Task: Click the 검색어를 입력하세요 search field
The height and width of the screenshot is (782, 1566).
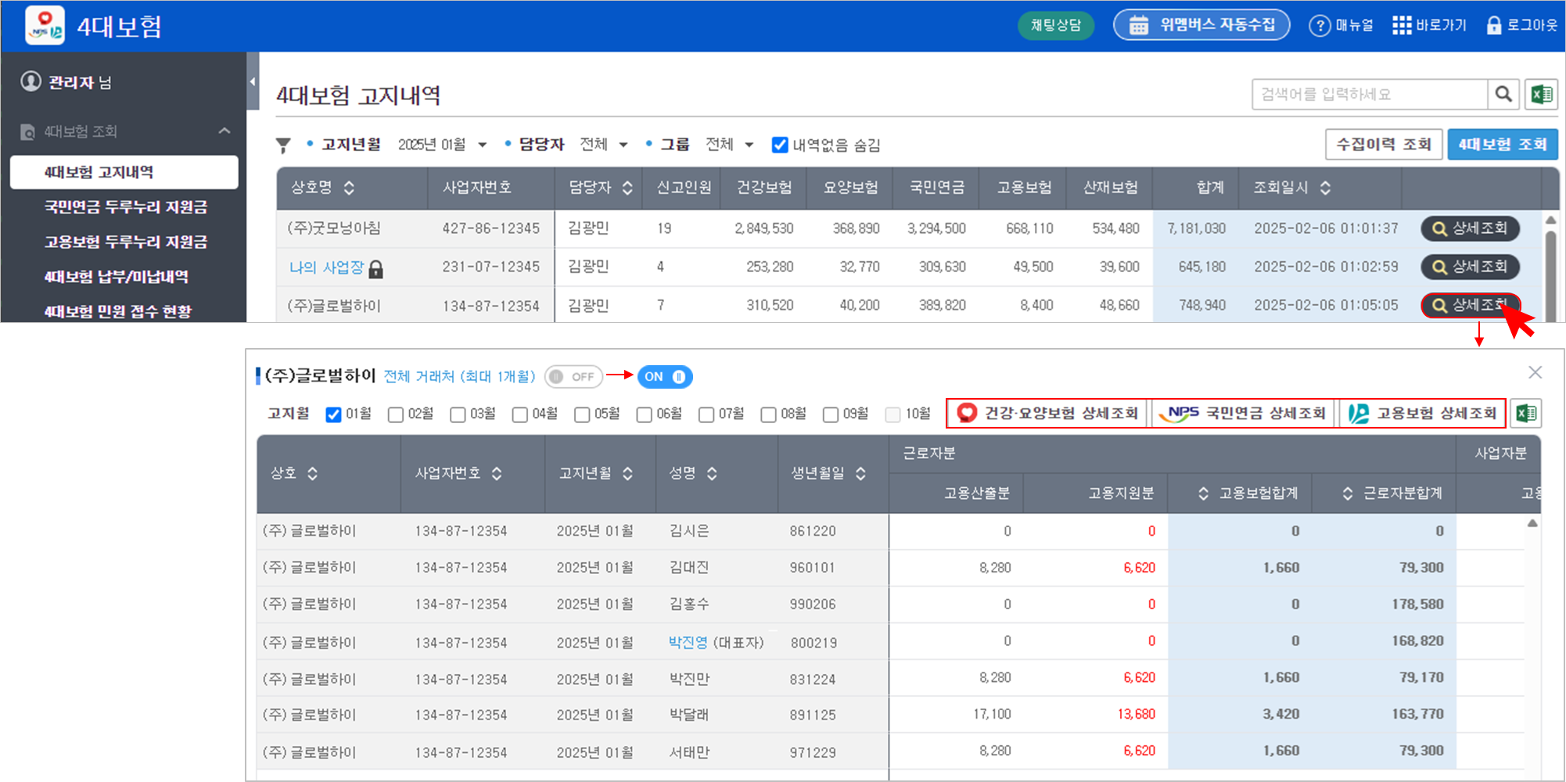Action: tap(1370, 95)
